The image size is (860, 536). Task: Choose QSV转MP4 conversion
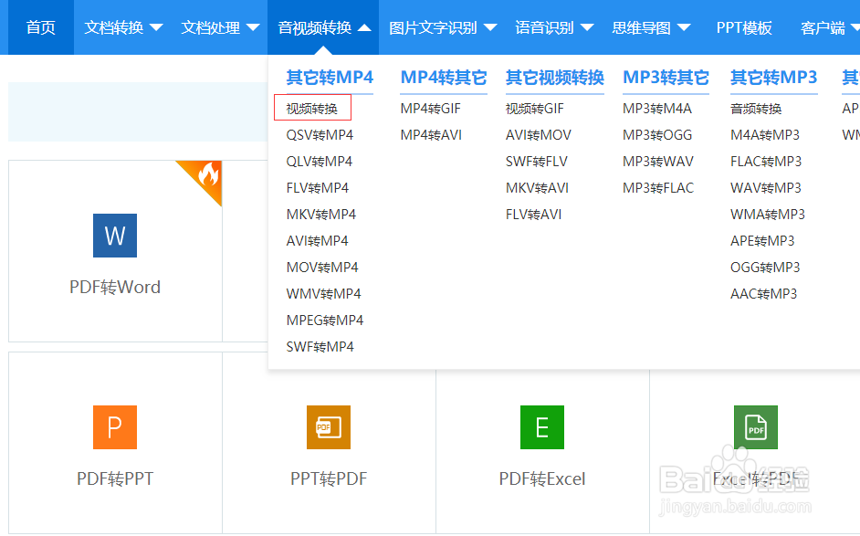point(320,135)
